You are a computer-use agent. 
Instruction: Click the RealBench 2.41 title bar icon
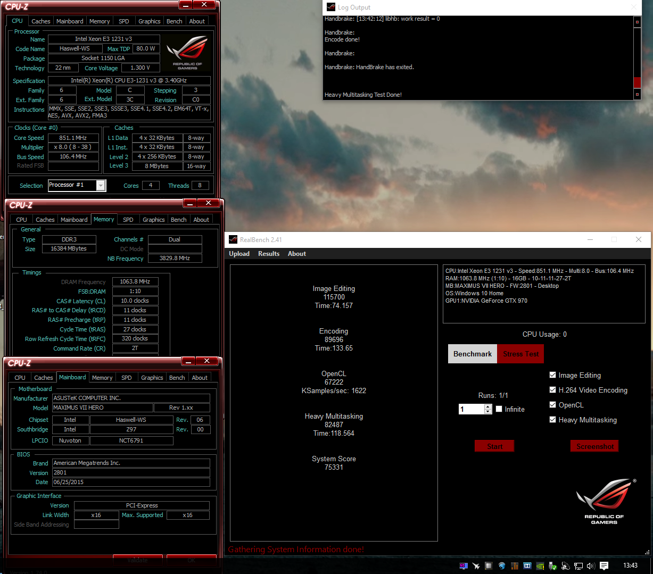click(x=233, y=239)
